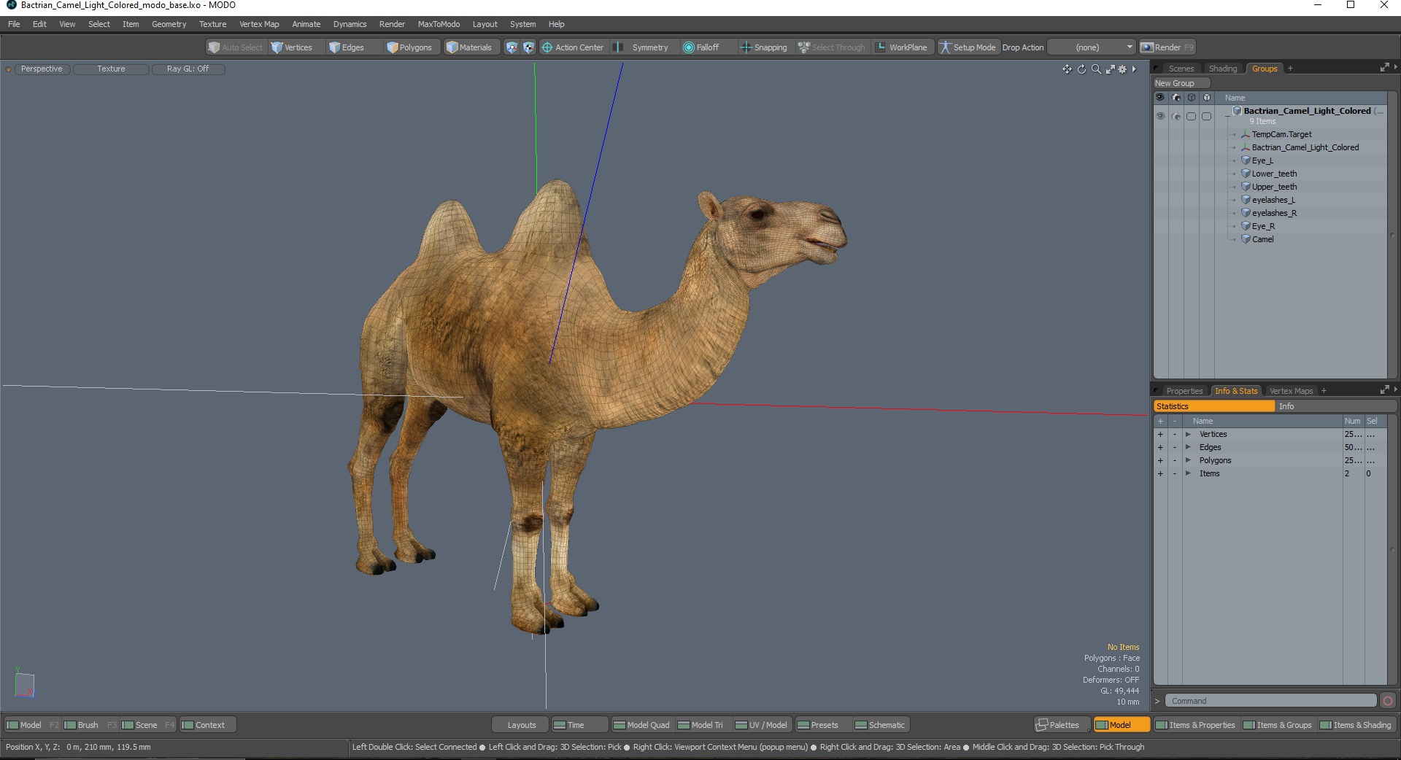Click the Eye_L mesh item icon

[x=1246, y=160]
